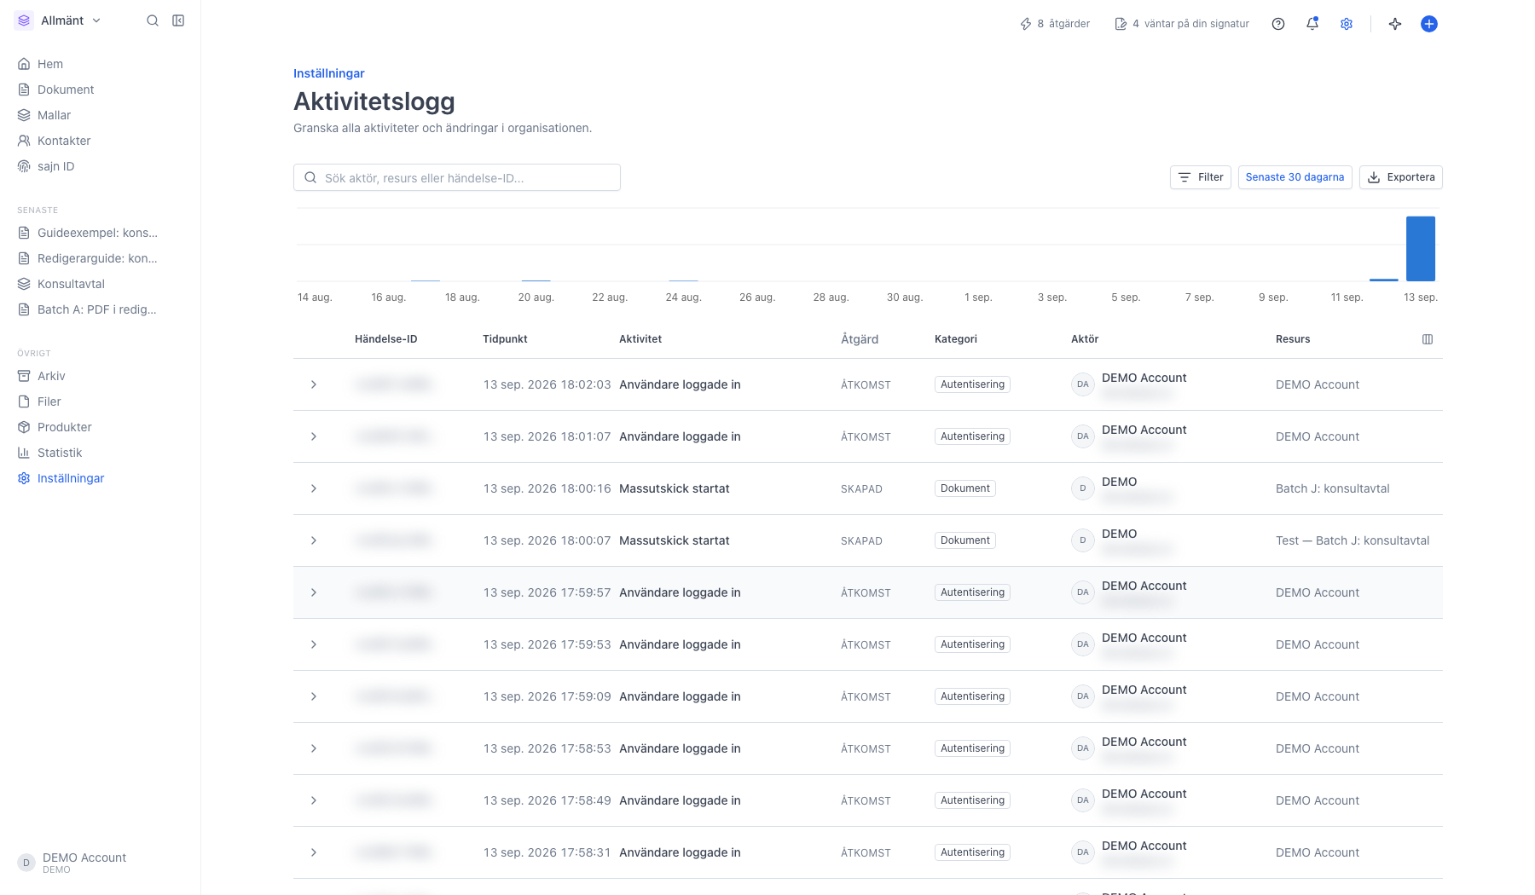Open settings gear icon in top bar

(x=1347, y=24)
